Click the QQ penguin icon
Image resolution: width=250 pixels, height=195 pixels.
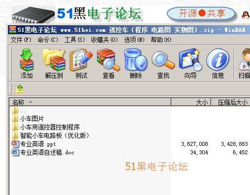[246, 15]
